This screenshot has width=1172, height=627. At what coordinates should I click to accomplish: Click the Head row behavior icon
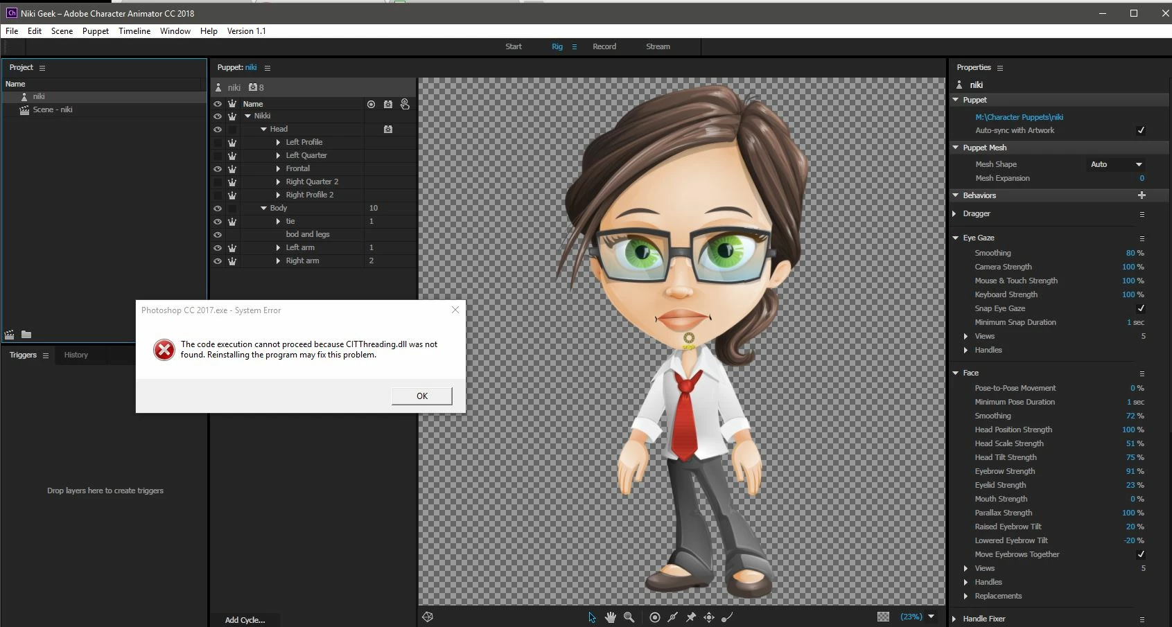(388, 129)
